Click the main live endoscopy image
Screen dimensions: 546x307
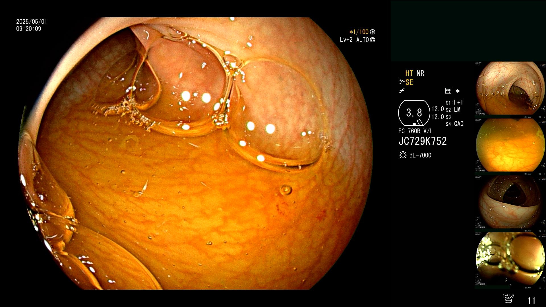point(196,153)
